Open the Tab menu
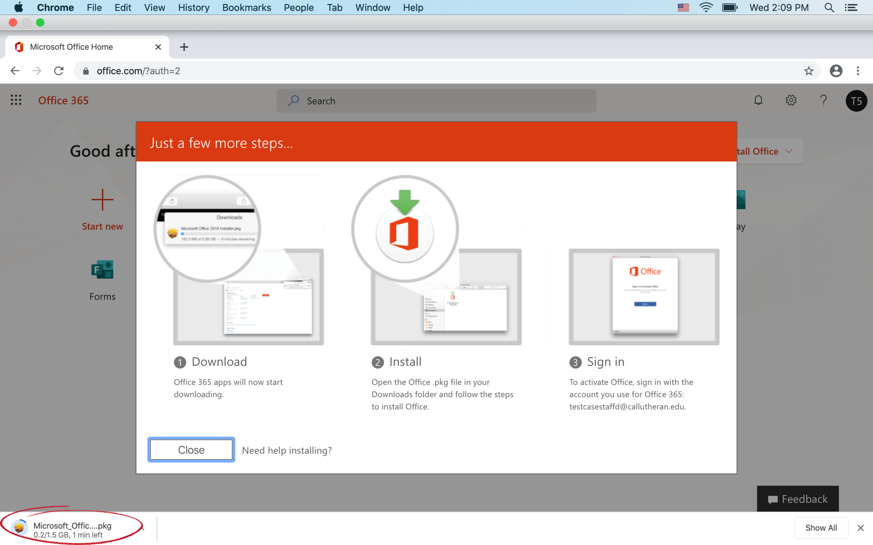The image size is (873, 545). (335, 7)
